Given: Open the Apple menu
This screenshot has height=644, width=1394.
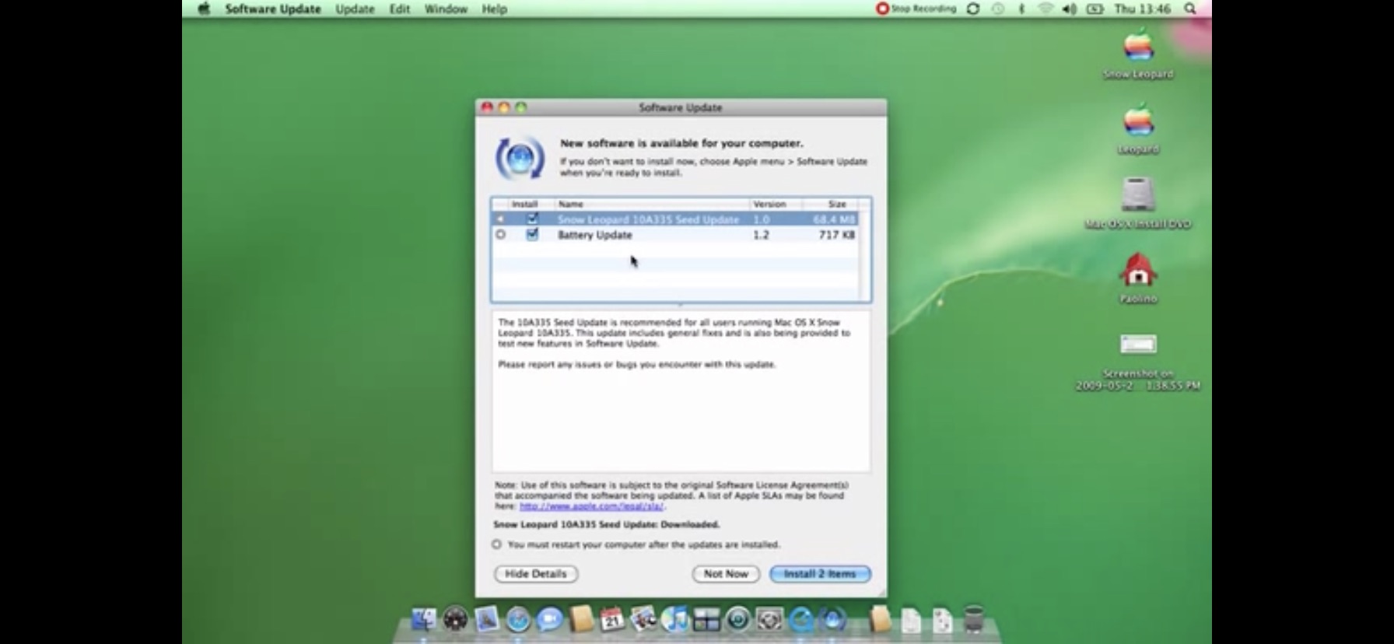Looking at the screenshot, I should pyautogui.click(x=204, y=9).
